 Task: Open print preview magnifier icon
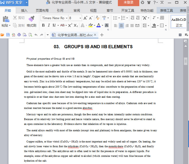[x=30, y=35]
